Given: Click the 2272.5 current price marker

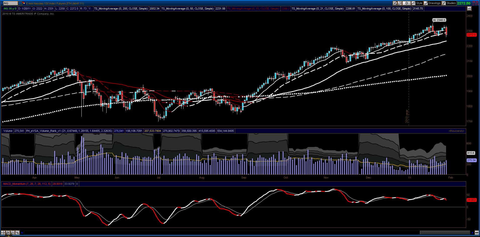Looking at the screenshot, I should 471,35.
